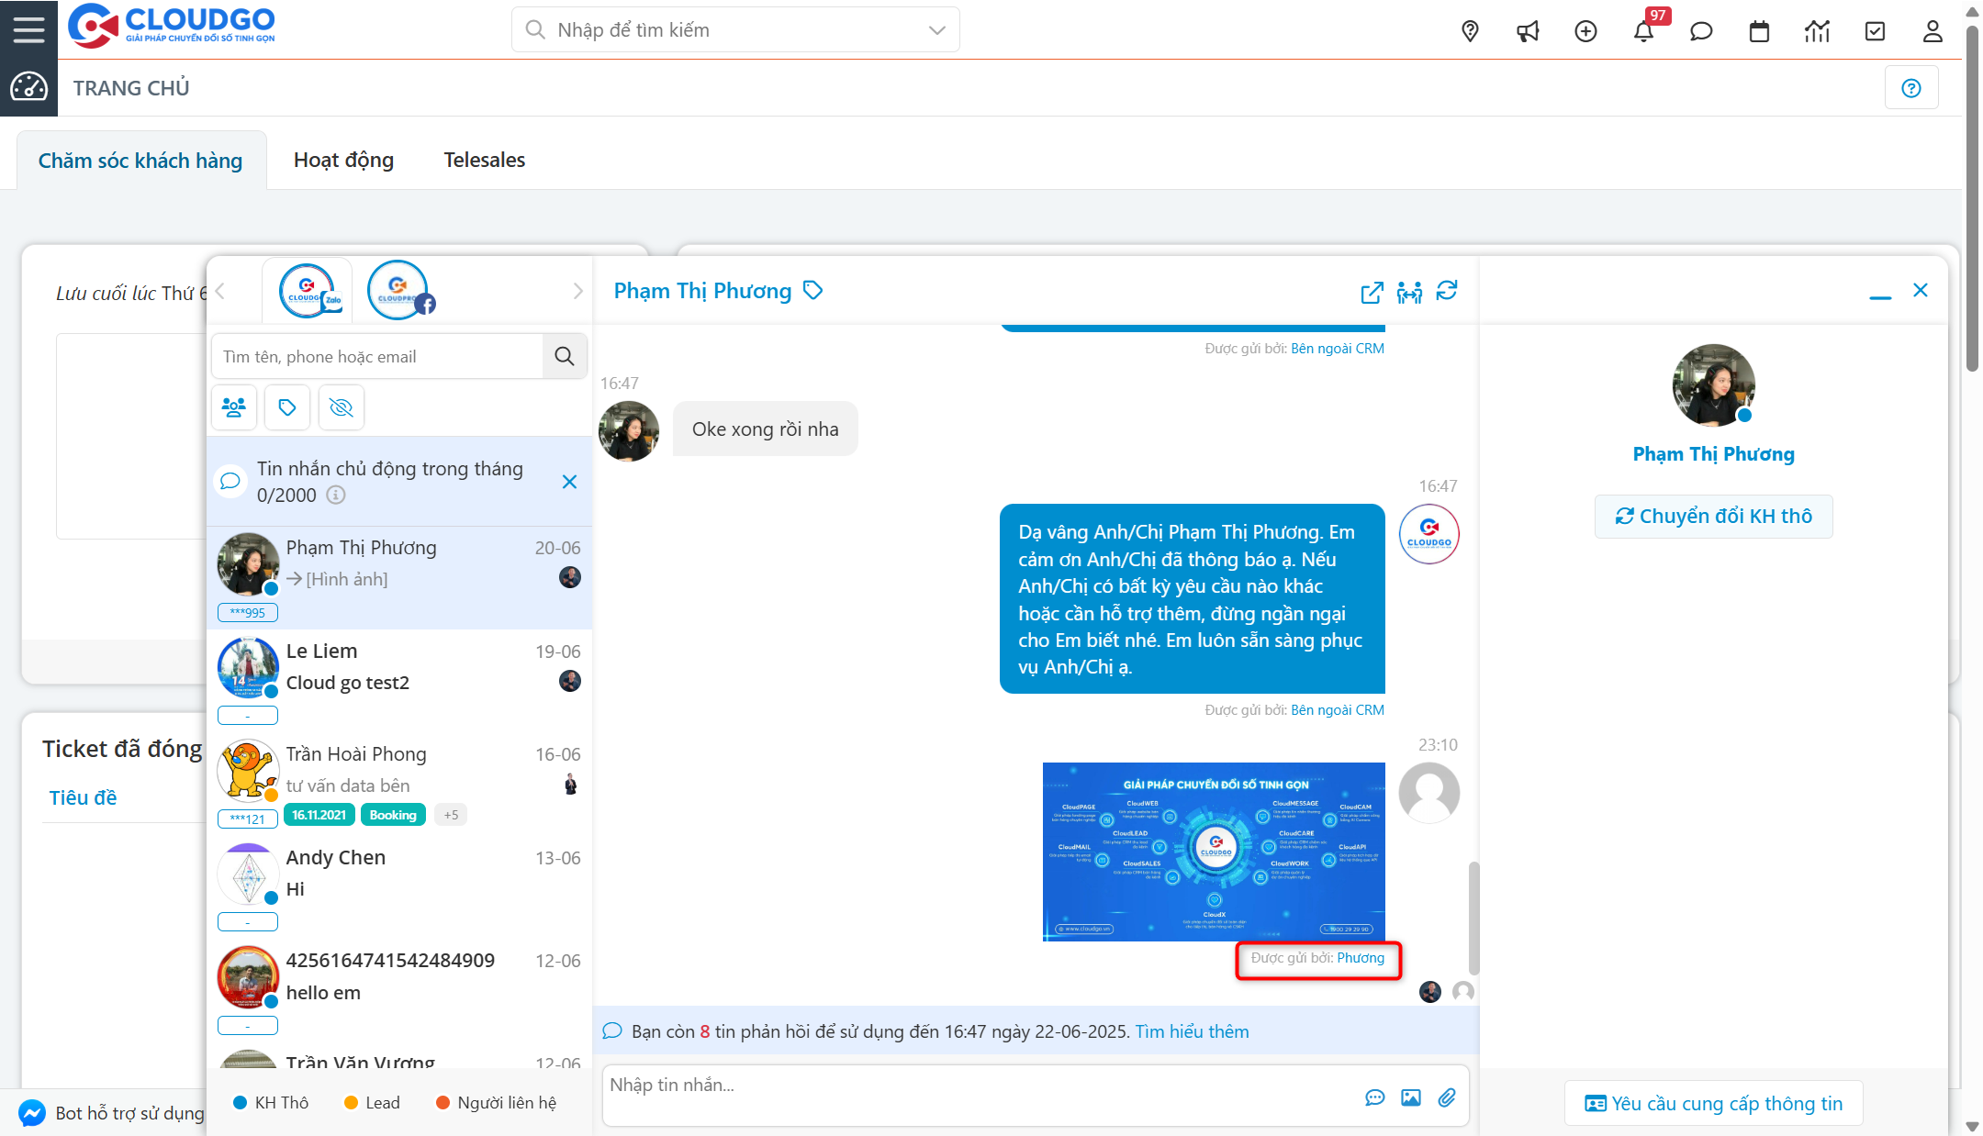Click the tag icon next to Pham Thi Phuong
1983x1136 pixels.
pyautogui.click(x=812, y=290)
